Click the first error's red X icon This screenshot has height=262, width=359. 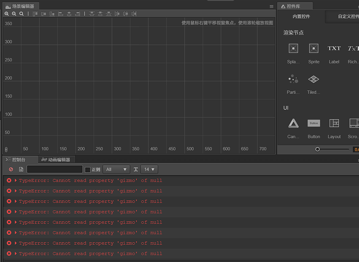[9, 180]
